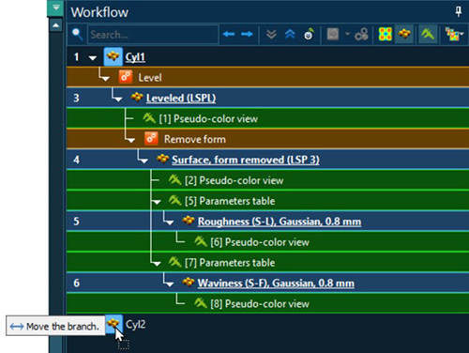Click the gears operators icon in toolbar

click(361, 34)
